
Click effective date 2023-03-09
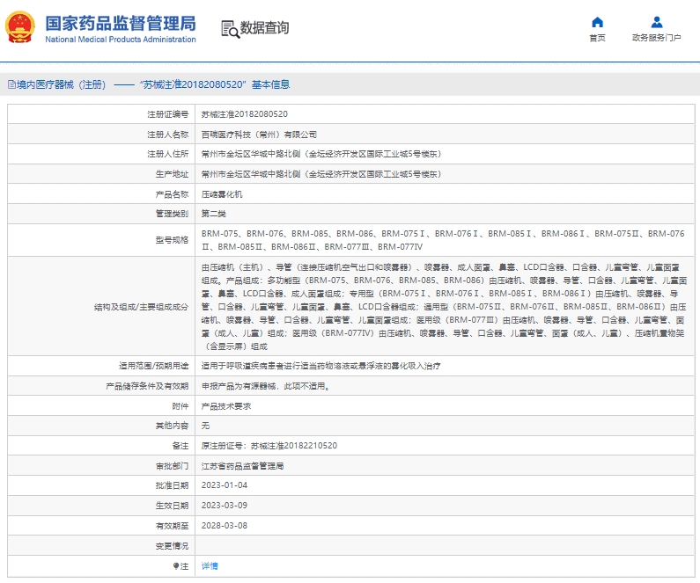(225, 506)
